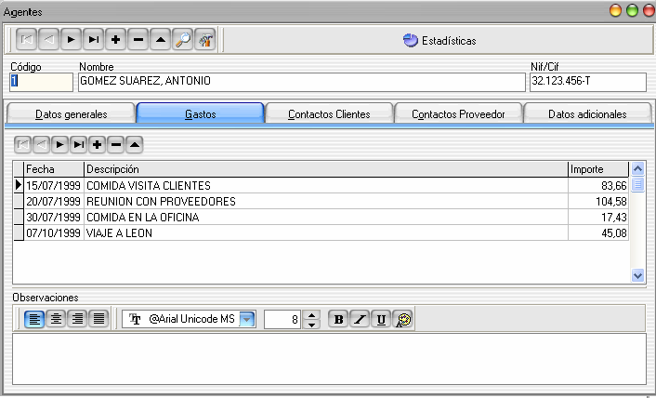Toggle bold formatting in Observaciones
The height and width of the screenshot is (398, 656).
[x=338, y=319]
